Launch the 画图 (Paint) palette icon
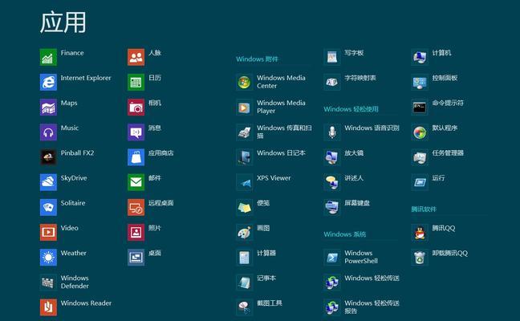 coord(245,232)
